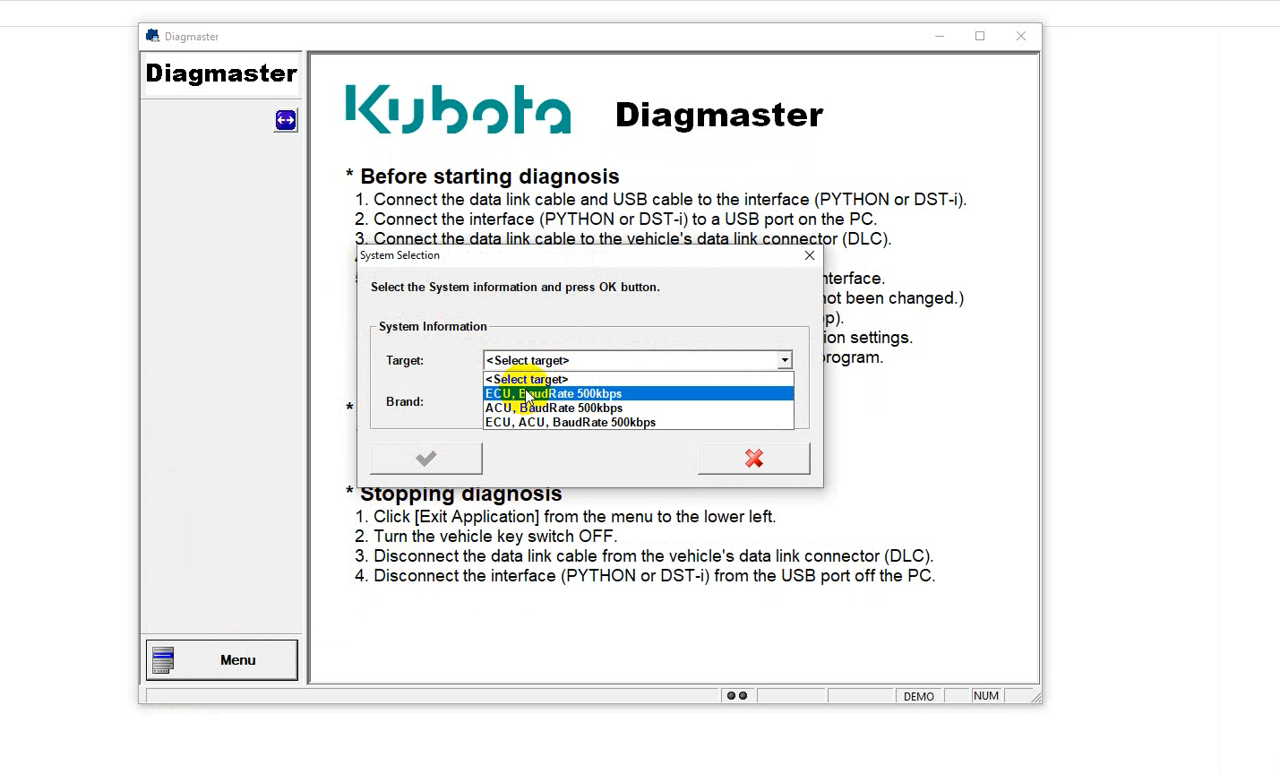1280x774 pixels.
Task: Cancel with the red X button
Action: click(x=754, y=459)
